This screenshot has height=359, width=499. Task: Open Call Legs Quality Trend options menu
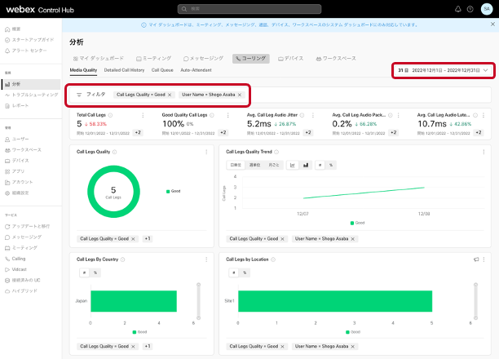coord(484,152)
